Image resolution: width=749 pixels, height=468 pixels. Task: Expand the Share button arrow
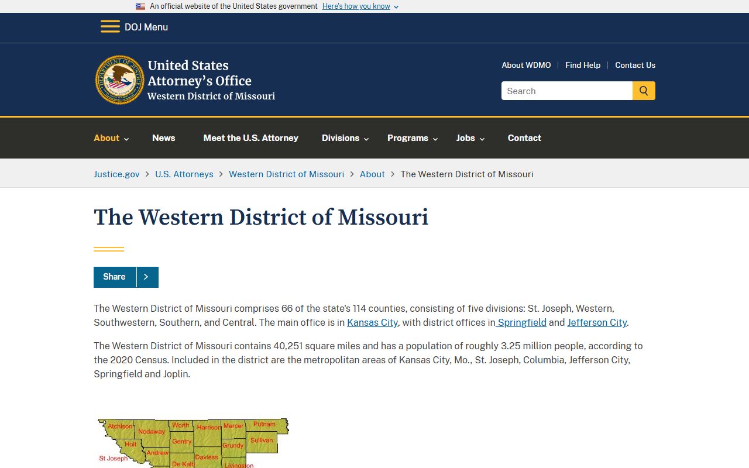pos(147,277)
